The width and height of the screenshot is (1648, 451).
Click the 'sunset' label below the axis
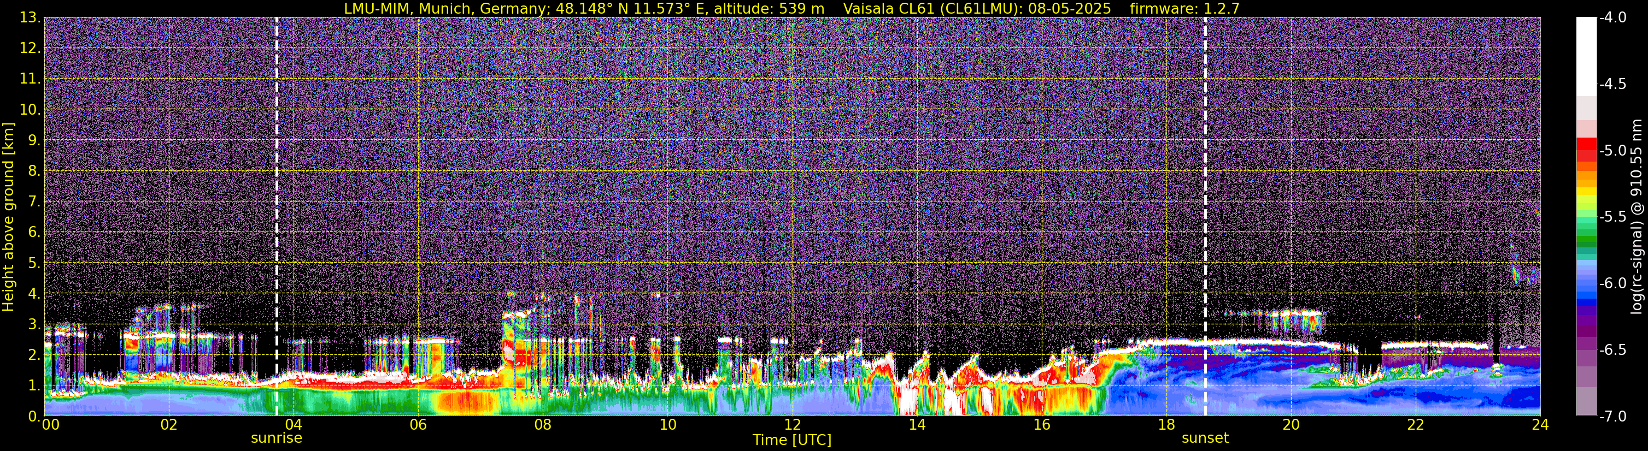point(1205,438)
